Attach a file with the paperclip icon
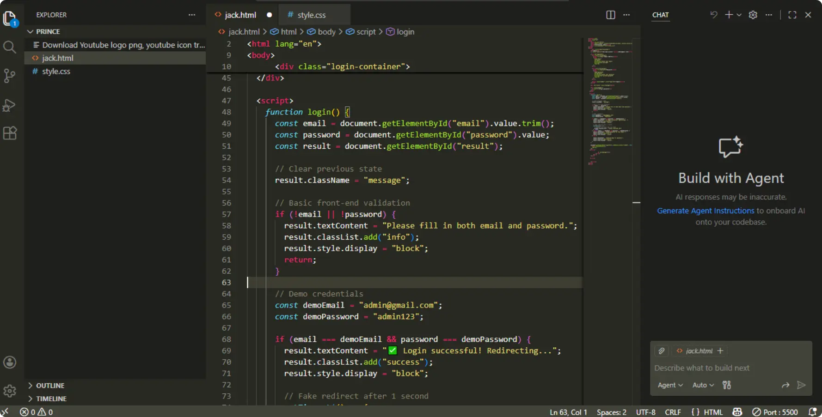 (x=661, y=351)
